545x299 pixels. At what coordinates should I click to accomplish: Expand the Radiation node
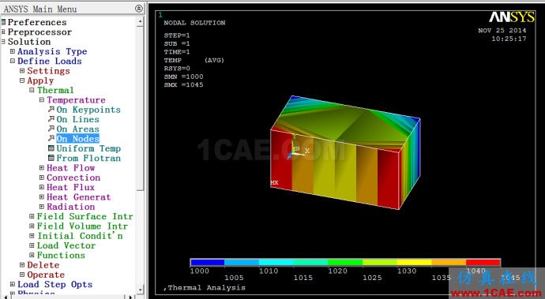42,207
